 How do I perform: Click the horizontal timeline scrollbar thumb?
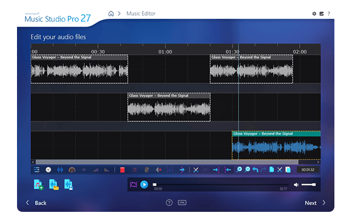167,162
